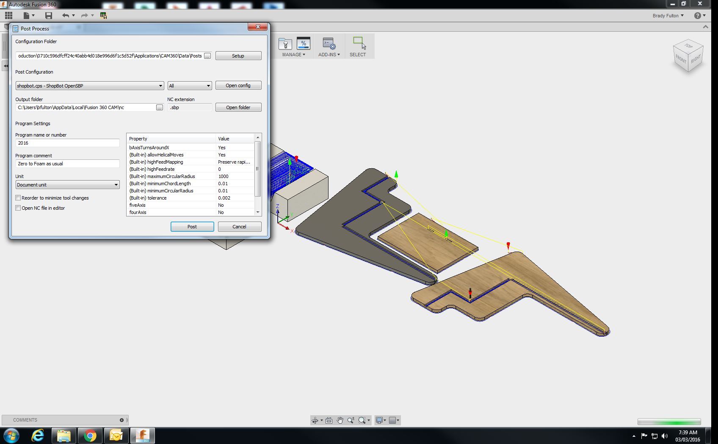Open the Unit 'Document unit' dropdown
This screenshot has height=444, width=718.
pos(67,185)
